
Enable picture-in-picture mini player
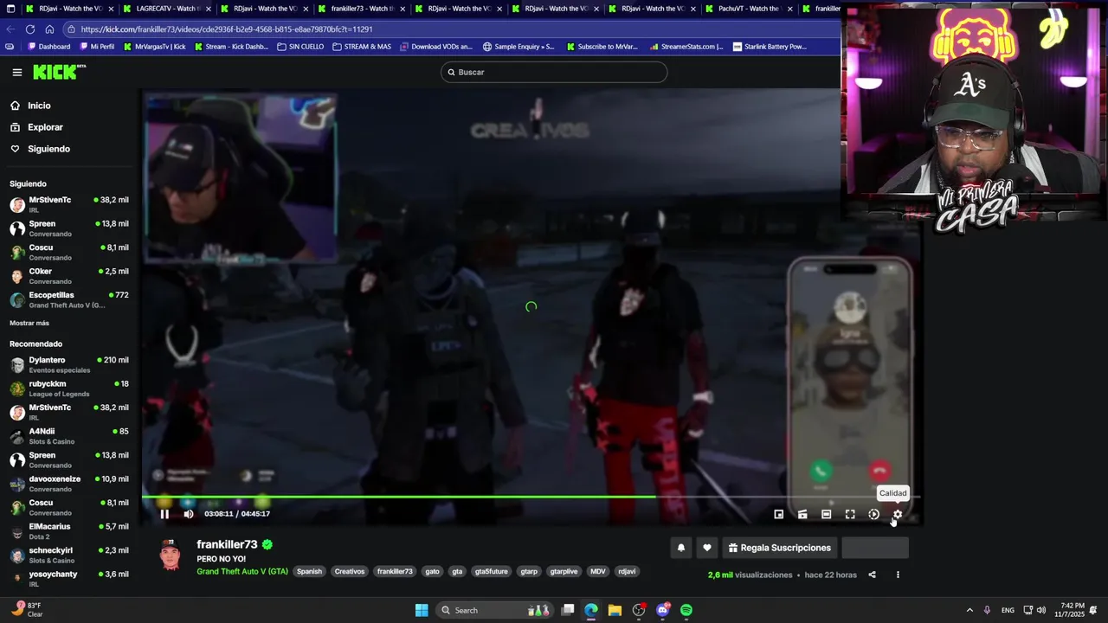point(778,514)
